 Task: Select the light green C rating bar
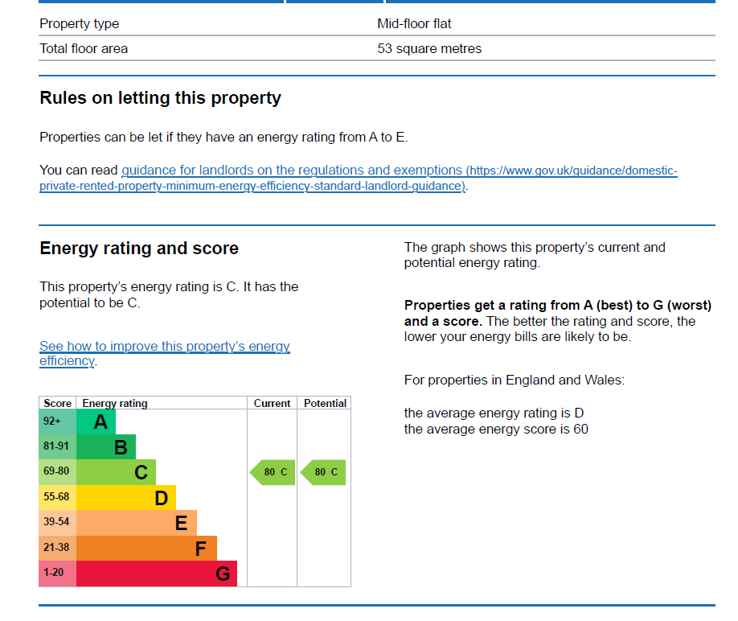116,472
